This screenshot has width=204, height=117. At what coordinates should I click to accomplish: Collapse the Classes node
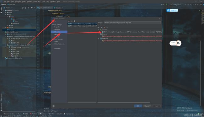pyautogui.click(x=99, y=30)
